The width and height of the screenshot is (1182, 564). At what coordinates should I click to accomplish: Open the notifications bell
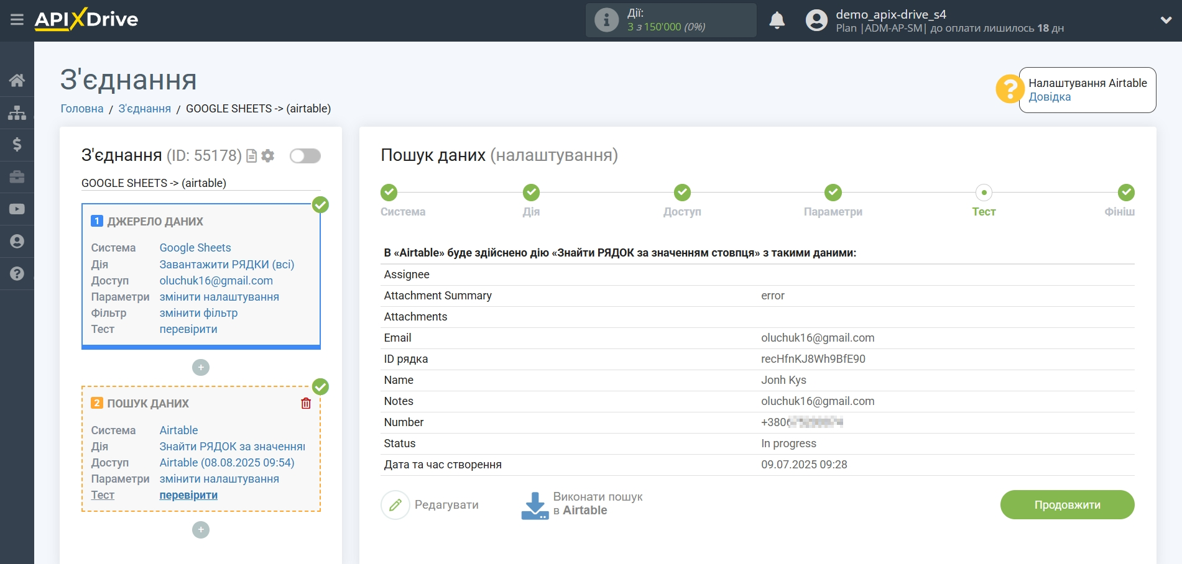(777, 20)
